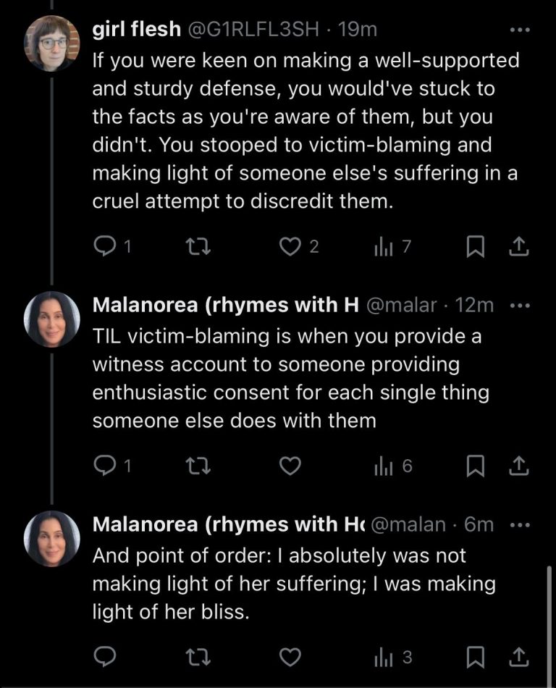Bookmark girl flesh's tweet
Viewport: 556px width, 688px height.
pyautogui.click(x=474, y=247)
